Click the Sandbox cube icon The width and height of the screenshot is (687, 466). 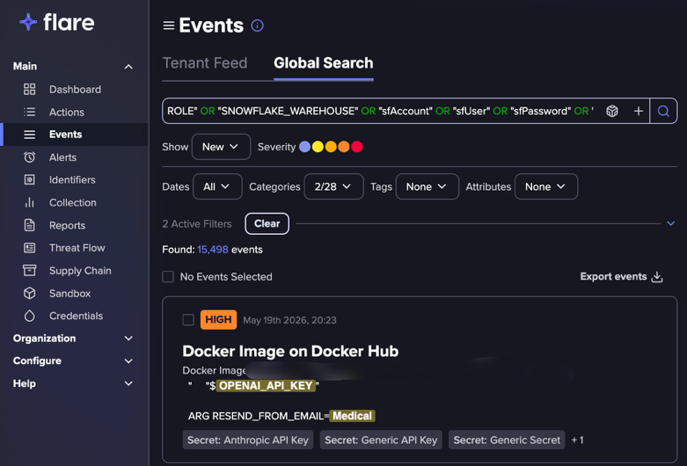click(29, 293)
